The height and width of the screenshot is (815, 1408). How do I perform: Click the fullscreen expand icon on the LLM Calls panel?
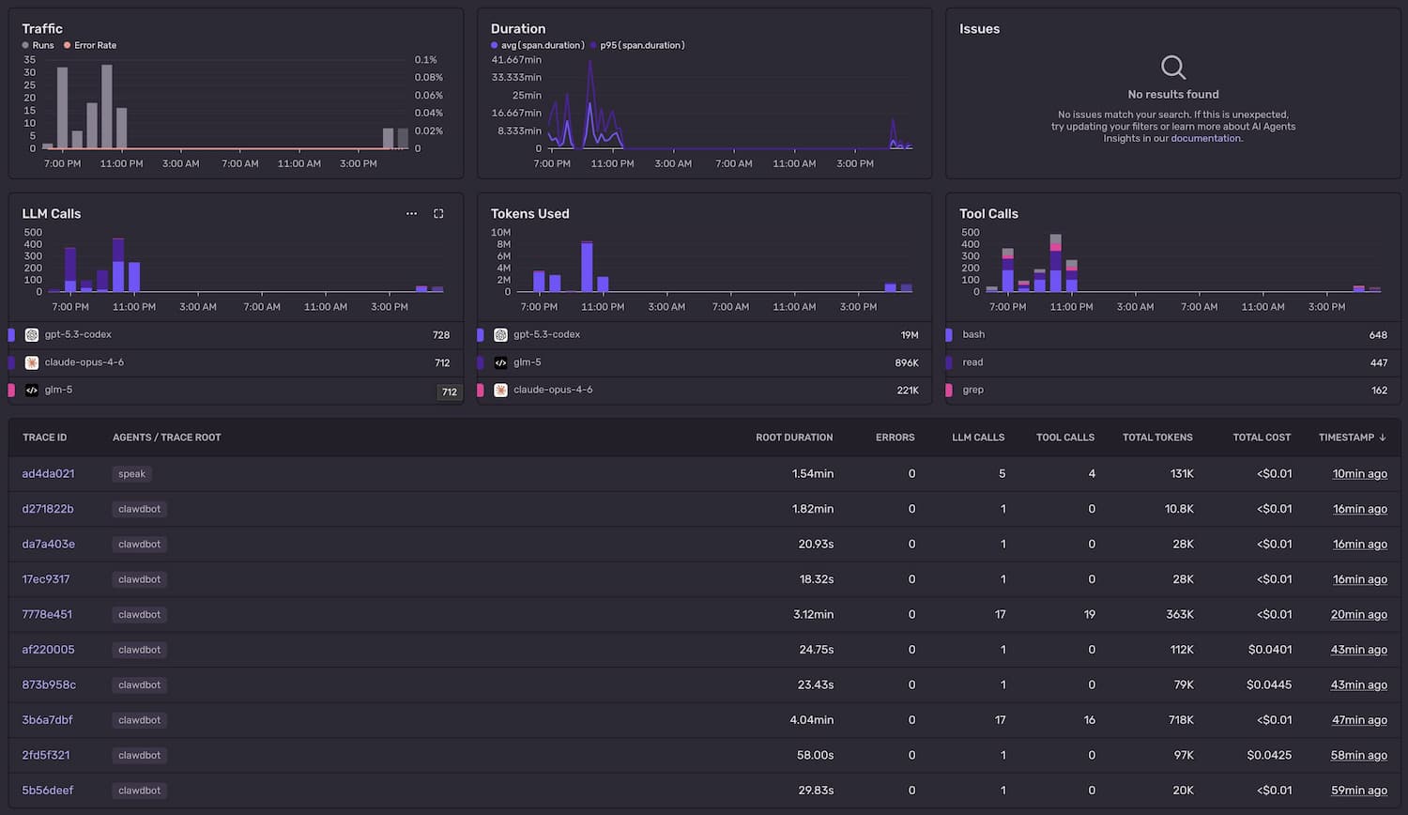438,213
